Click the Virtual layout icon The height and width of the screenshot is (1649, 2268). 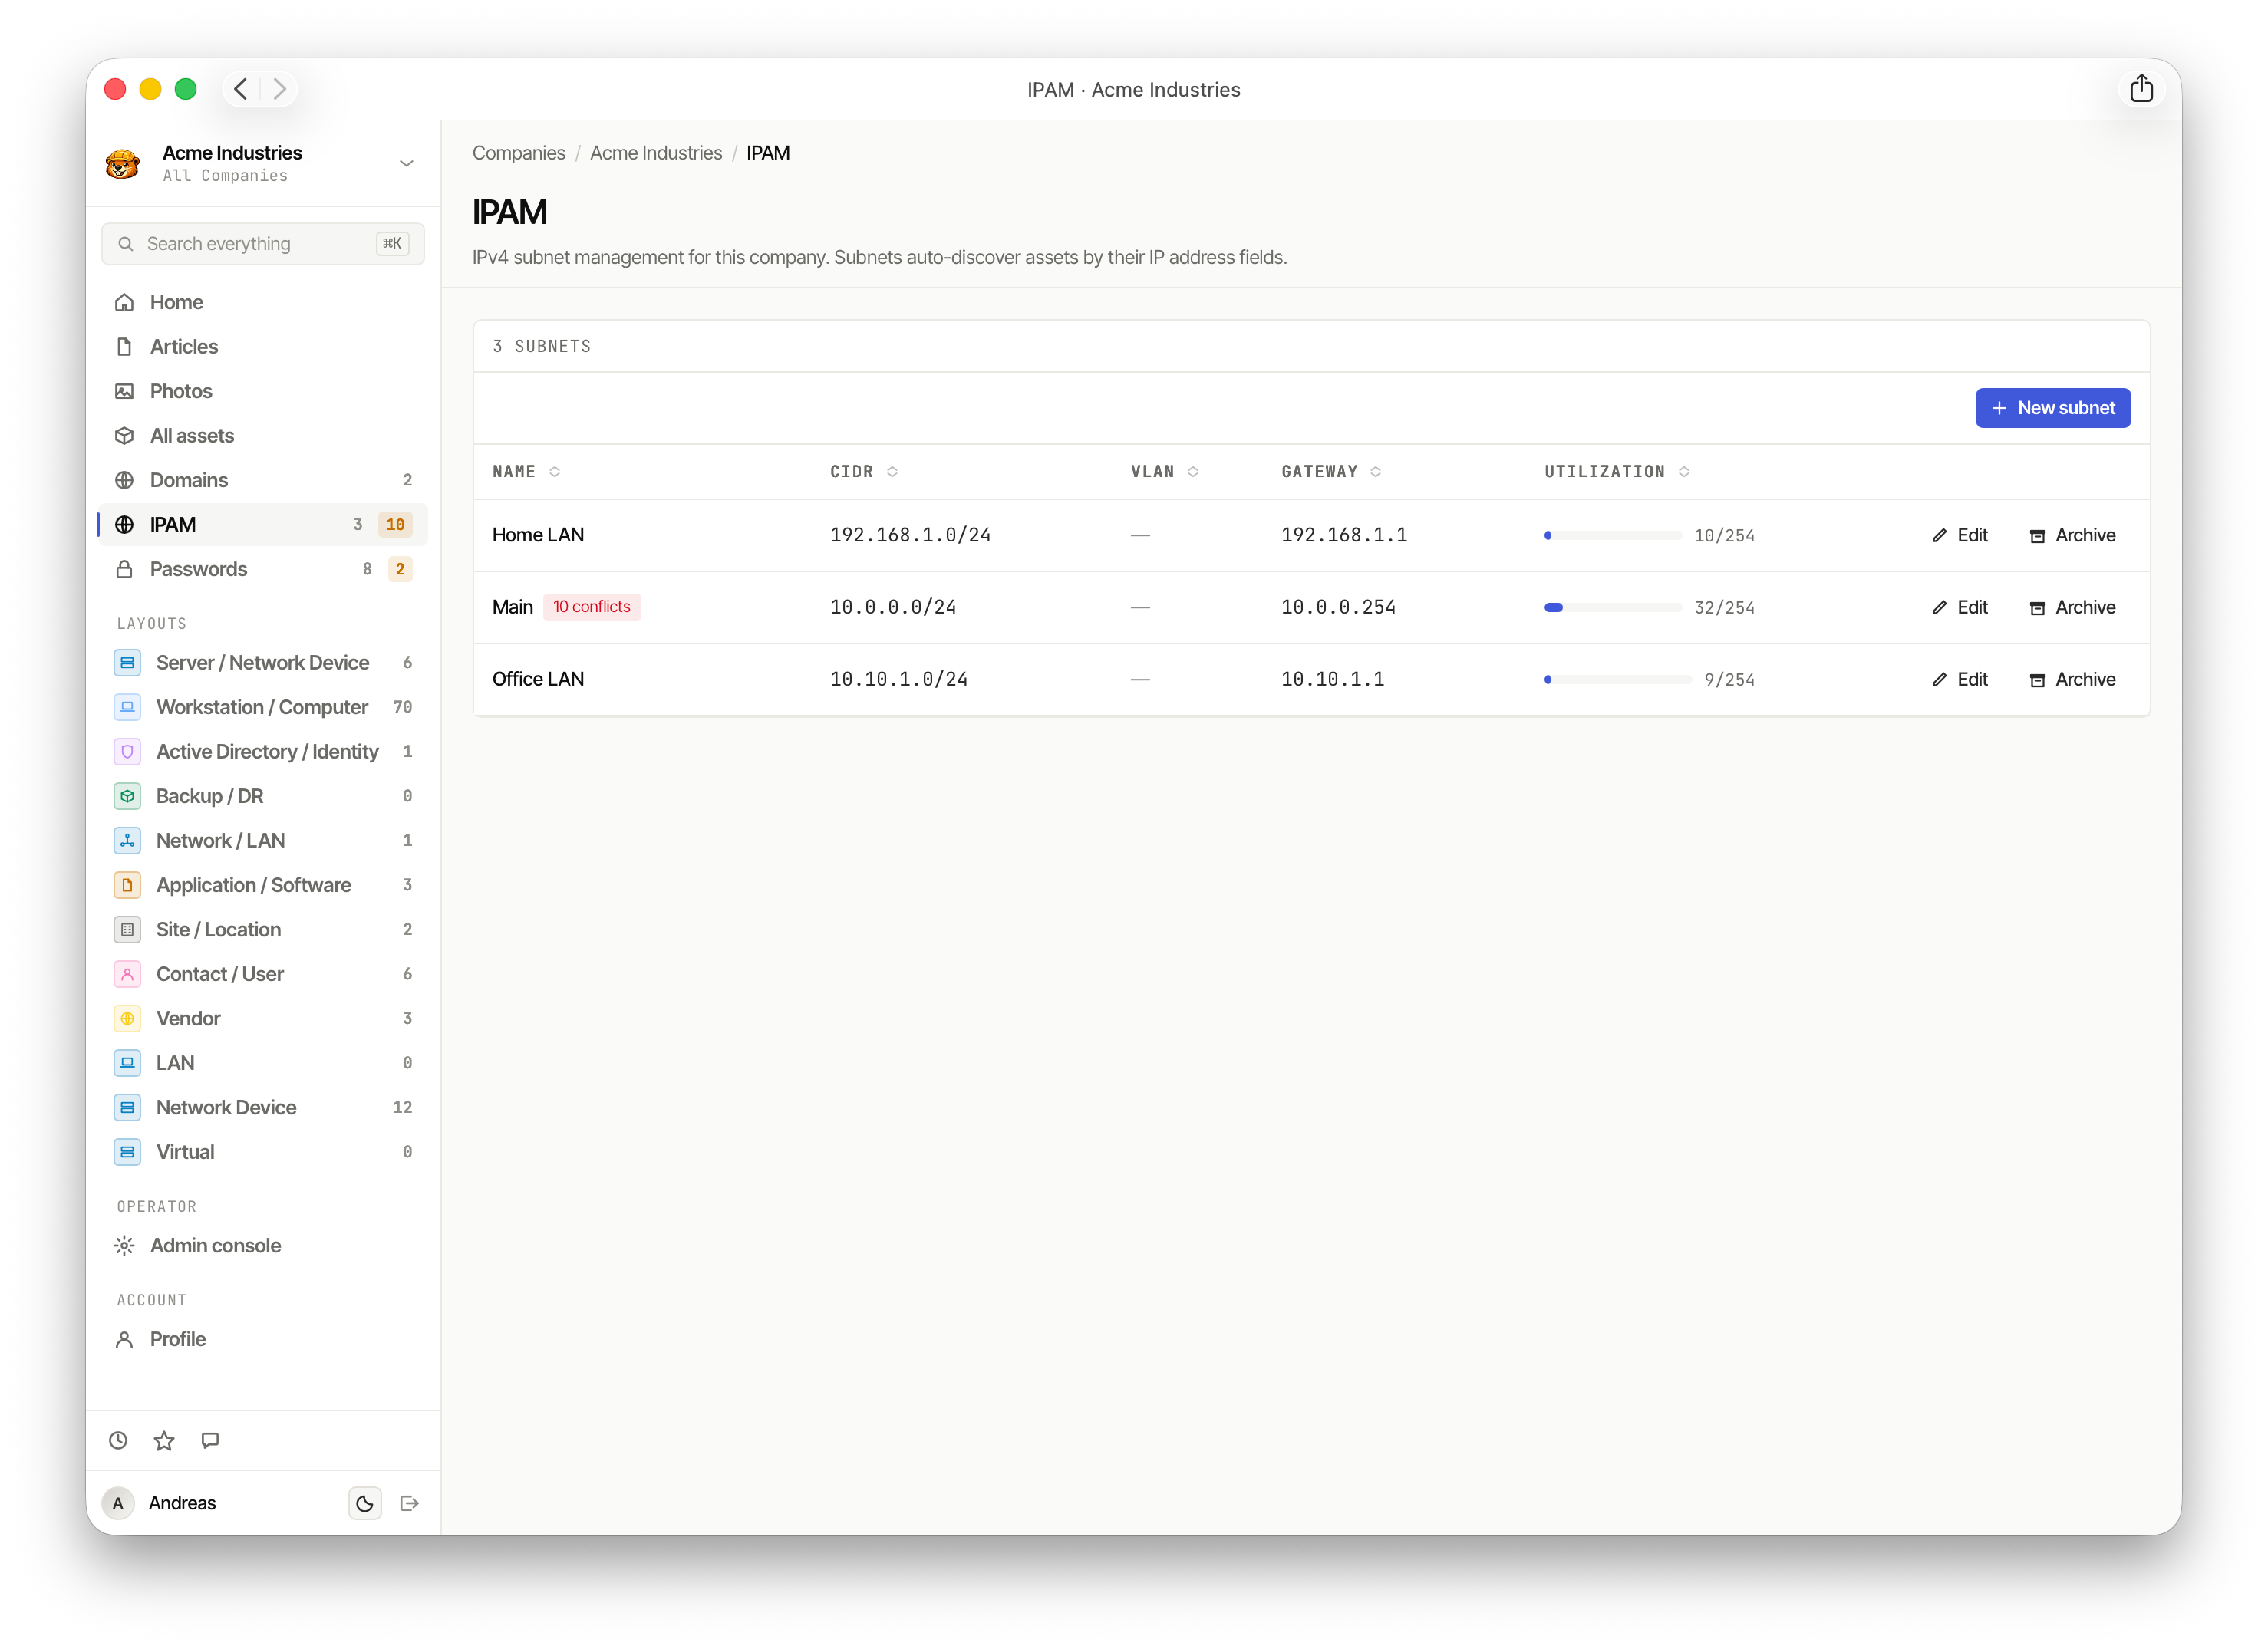(127, 1151)
